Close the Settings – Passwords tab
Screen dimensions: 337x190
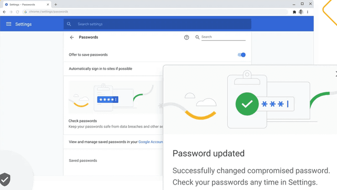coord(48,4)
